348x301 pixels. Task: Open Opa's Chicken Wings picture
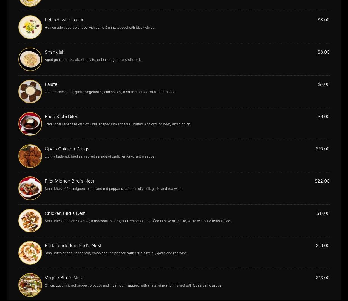coord(30,156)
